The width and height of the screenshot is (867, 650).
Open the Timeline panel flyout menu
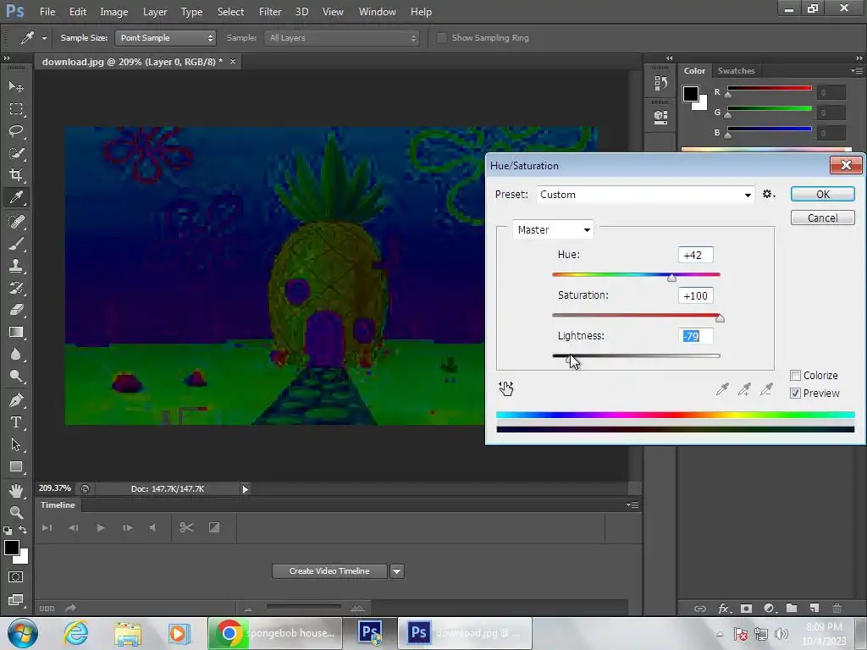tap(632, 504)
